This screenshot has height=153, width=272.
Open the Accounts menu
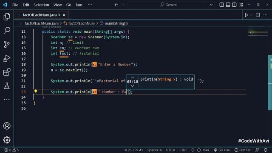(x=7, y=126)
